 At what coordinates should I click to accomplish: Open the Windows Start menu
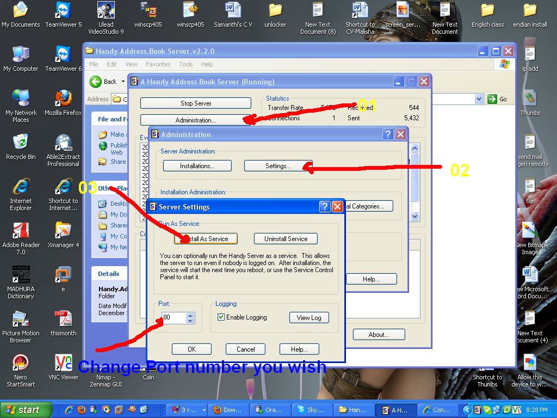26,410
